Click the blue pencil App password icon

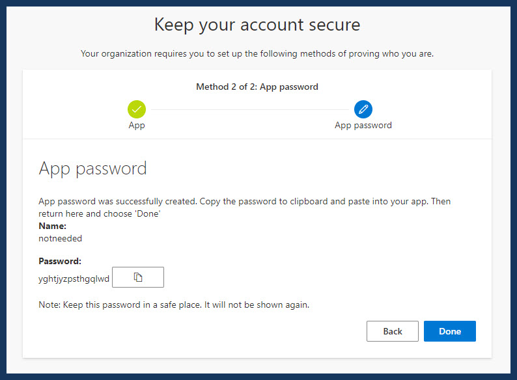click(363, 109)
